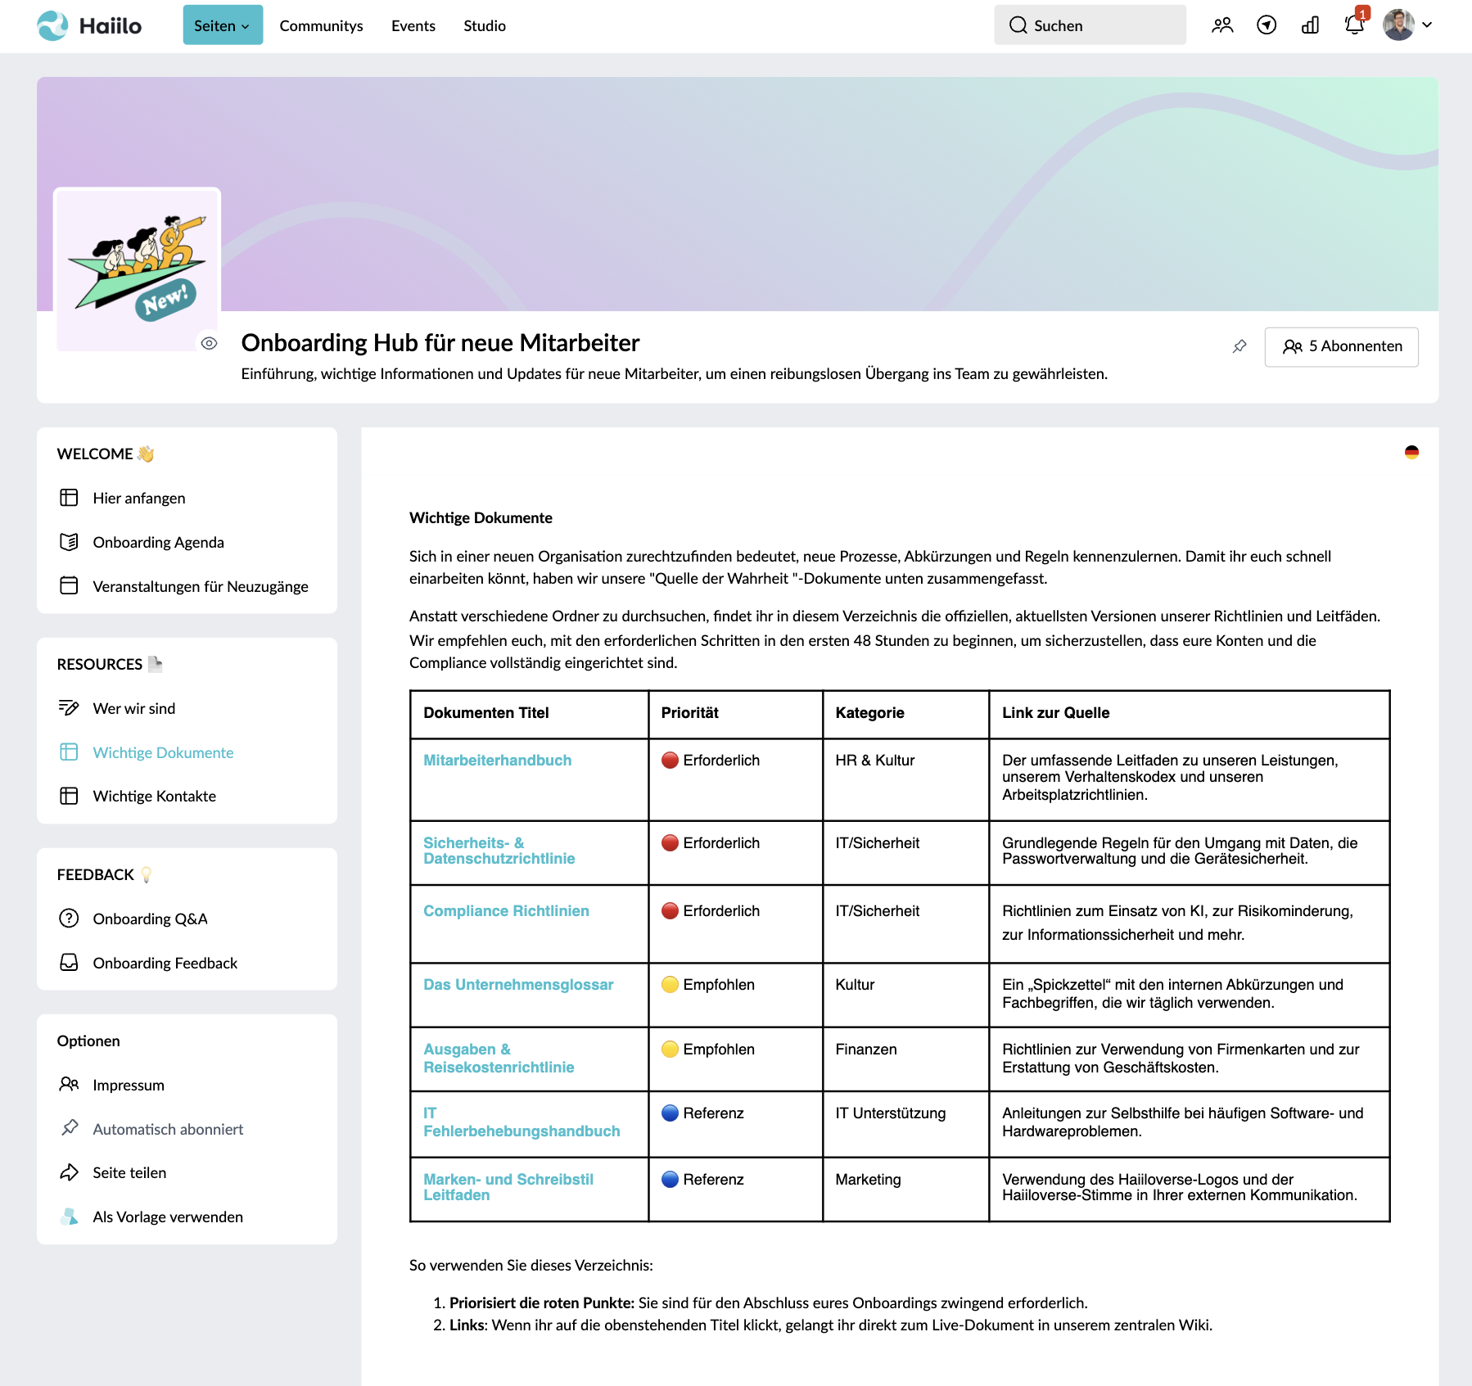Click the people icon beside Impressum
The image size is (1472, 1386).
[69, 1085]
